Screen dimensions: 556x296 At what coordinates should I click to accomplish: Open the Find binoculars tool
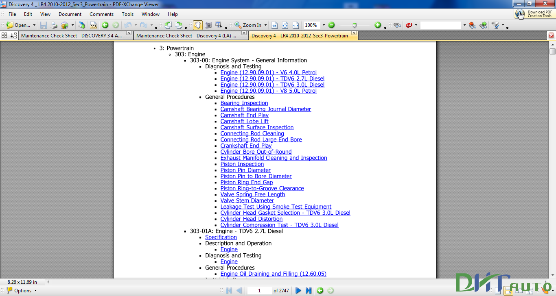click(398, 25)
